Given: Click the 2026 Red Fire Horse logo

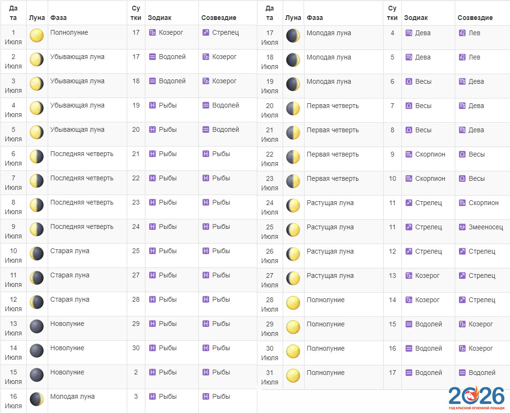Looking at the screenshot, I should coord(476,398).
